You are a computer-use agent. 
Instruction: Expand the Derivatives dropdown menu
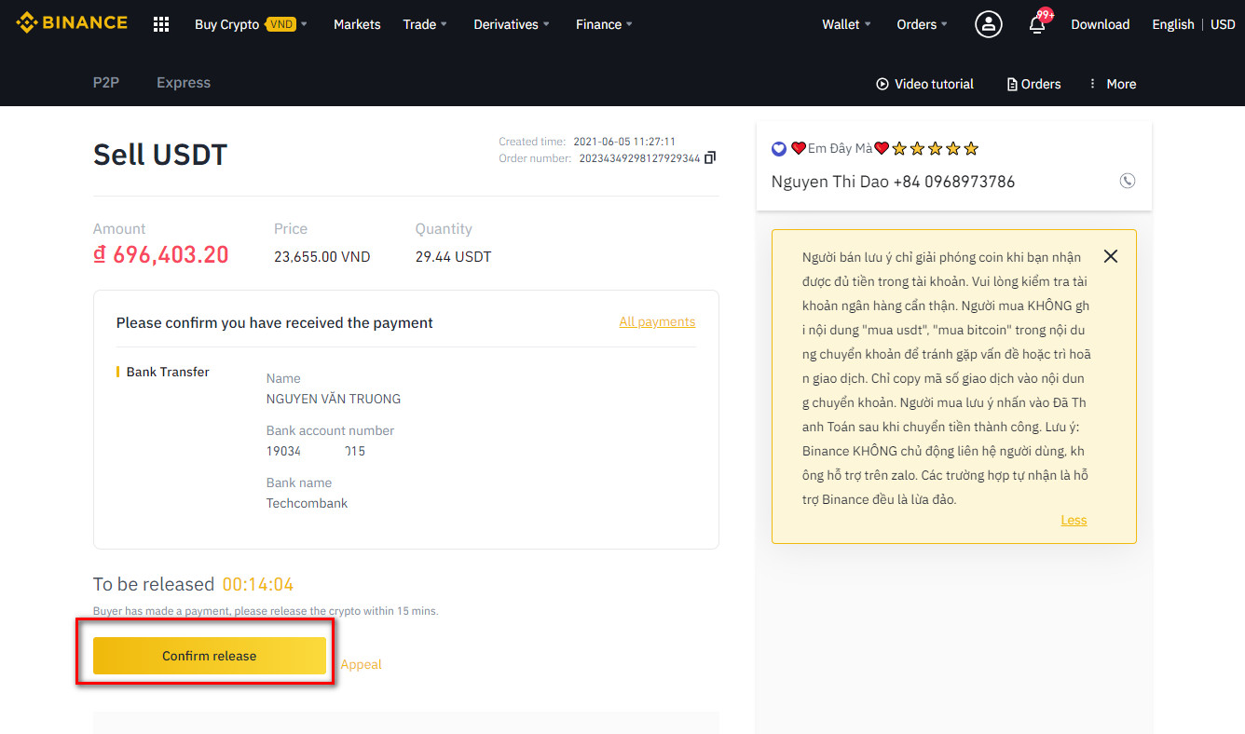512,24
